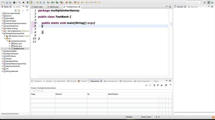Collapse the src folder node
Image resolution: width=215 pixels, height=120 pixels.
[5, 39]
